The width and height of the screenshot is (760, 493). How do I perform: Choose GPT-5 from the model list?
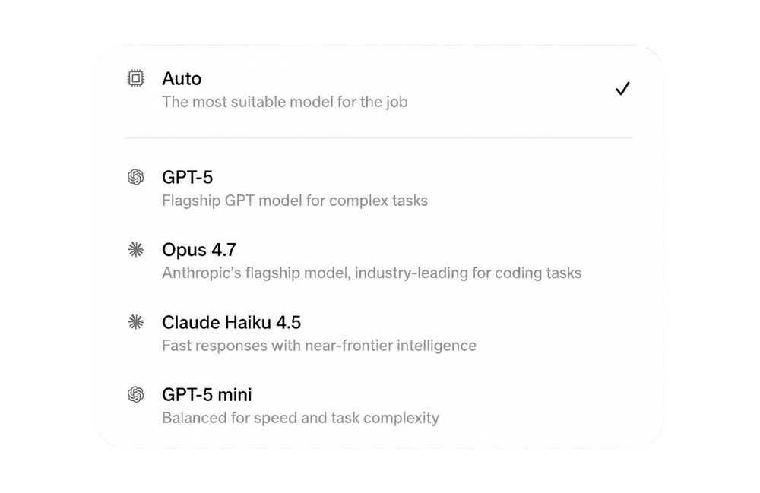[x=379, y=188]
